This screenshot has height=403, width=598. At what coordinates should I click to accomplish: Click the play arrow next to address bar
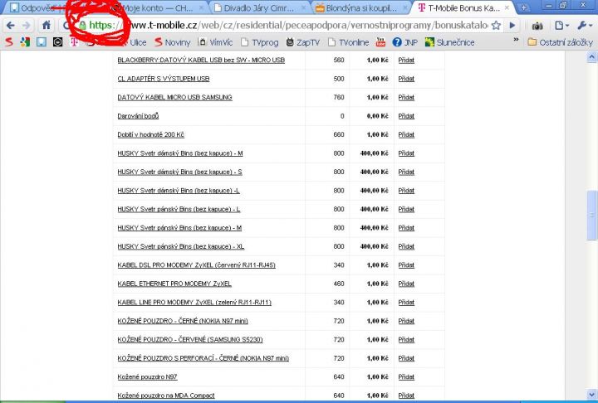(x=512, y=26)
